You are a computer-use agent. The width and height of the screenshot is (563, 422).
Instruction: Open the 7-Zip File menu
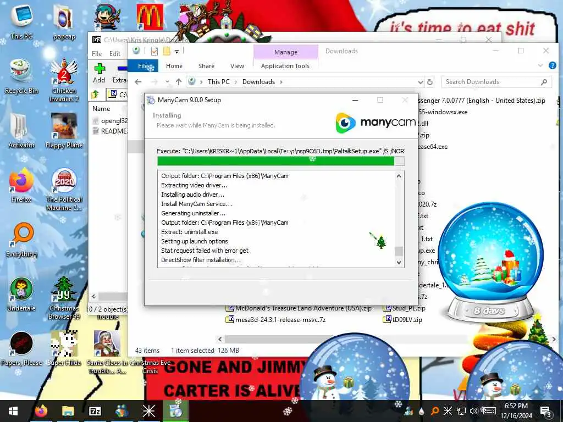tap(97, 53)
